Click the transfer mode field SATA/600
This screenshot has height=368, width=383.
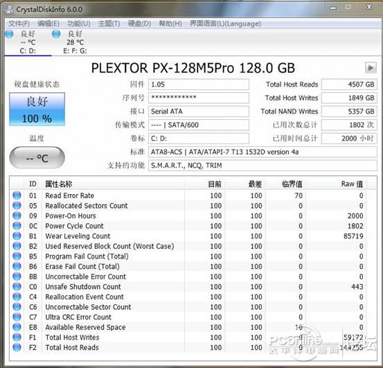(x=199, y=125)
